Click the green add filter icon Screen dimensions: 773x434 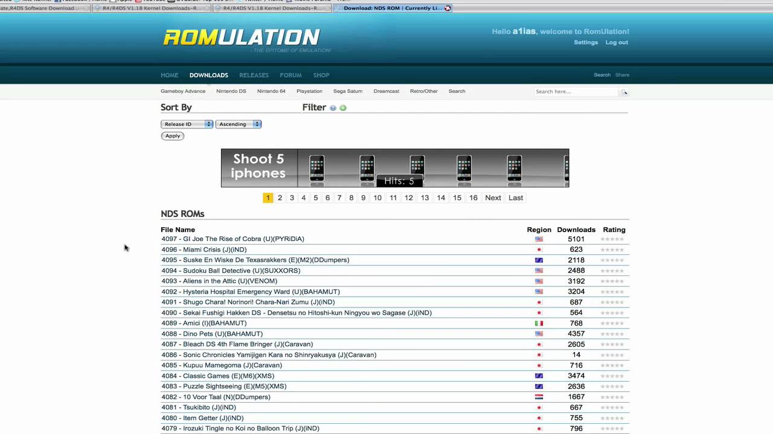[x=343, y=108]
